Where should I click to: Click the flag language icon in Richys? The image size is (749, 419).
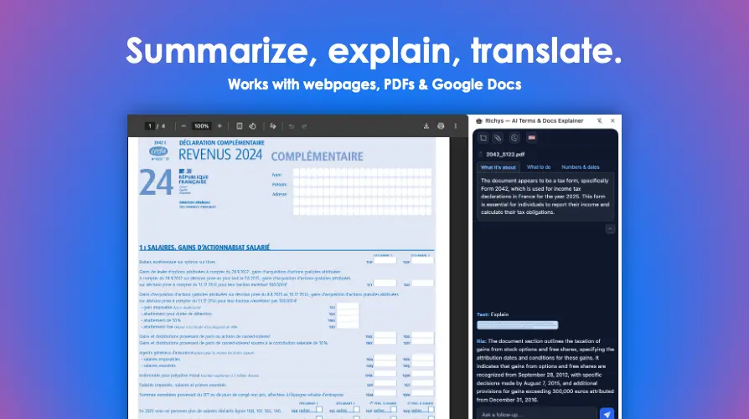coord(532,138)
